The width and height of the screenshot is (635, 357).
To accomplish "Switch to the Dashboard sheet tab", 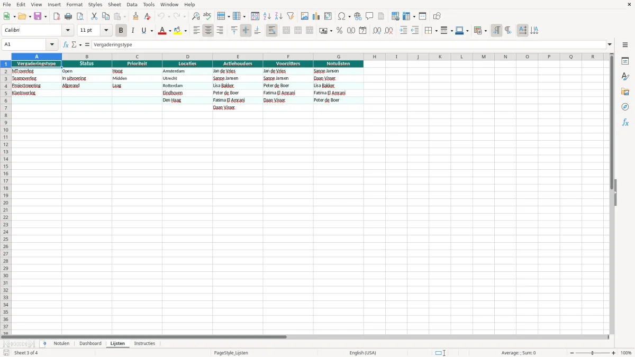I will pos(90,343).
